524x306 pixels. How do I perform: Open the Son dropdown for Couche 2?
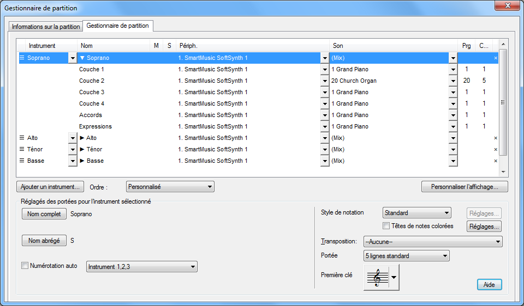(452, 81)
